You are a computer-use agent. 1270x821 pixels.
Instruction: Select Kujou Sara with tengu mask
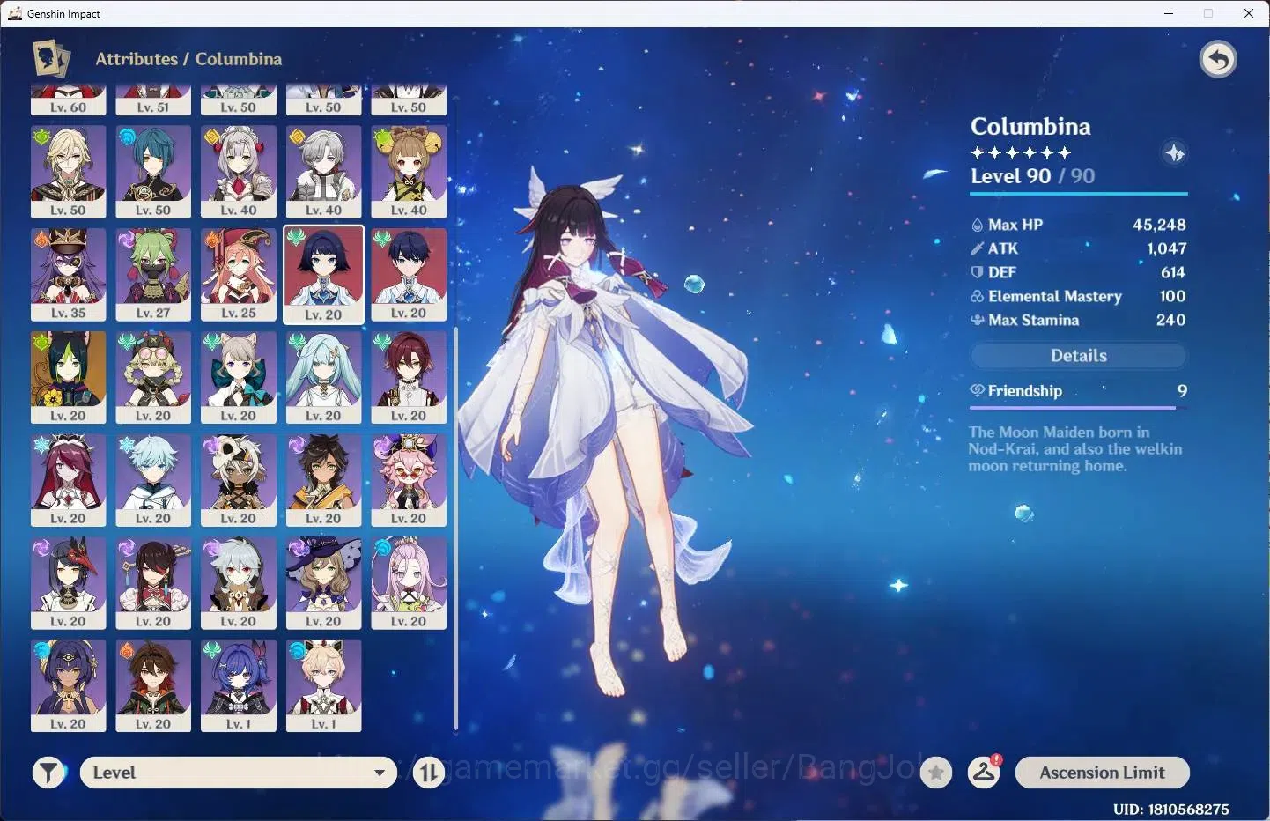tap(69, 583)
